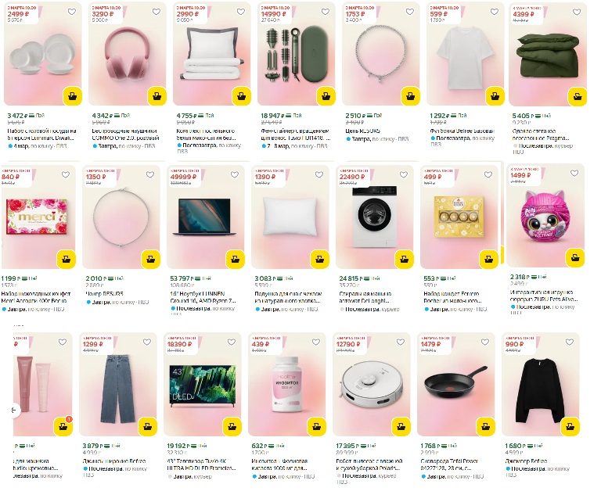The height and width of the screenshot is (502, 601).
Task: Favorite the dinnerware set with heart
Action: (x=72, y=12)
